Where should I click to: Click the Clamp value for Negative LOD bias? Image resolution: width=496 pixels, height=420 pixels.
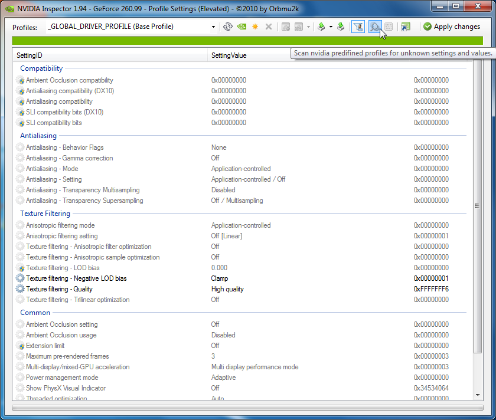[220, 278]
